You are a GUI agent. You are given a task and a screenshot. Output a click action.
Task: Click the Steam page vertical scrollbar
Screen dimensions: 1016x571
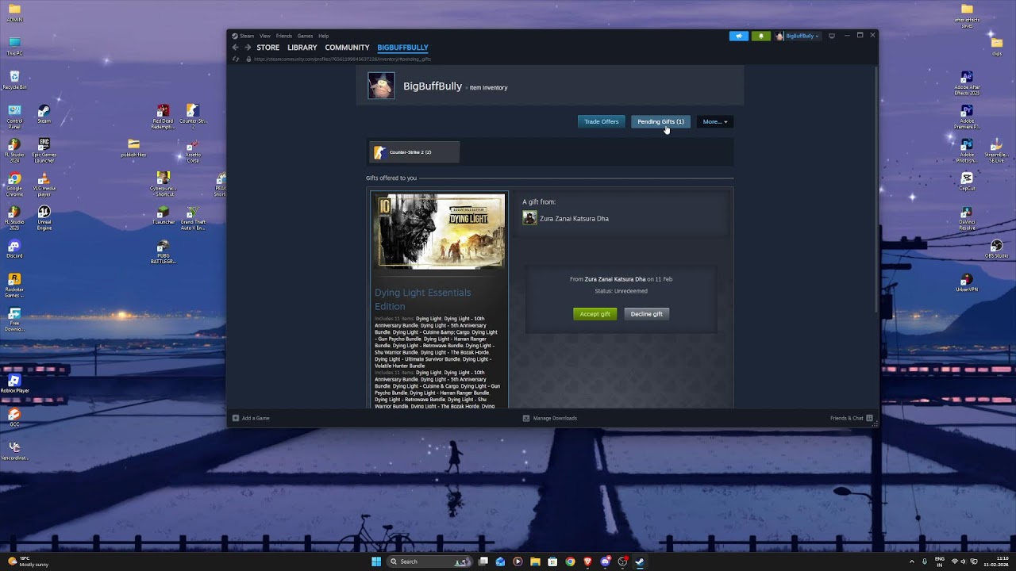tap(876, 189)
